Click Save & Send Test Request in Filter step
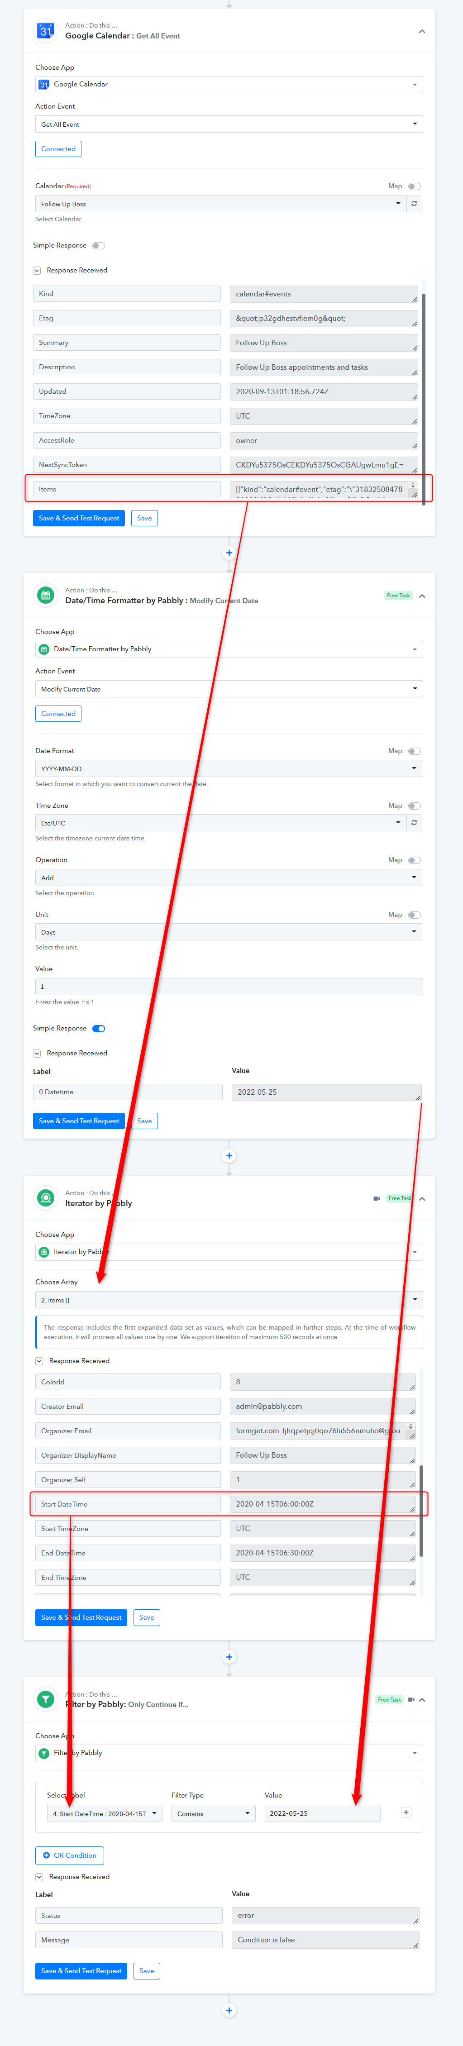This screenshot has height=2046, width=463. pyautogui.click(x=81, y=1970)
